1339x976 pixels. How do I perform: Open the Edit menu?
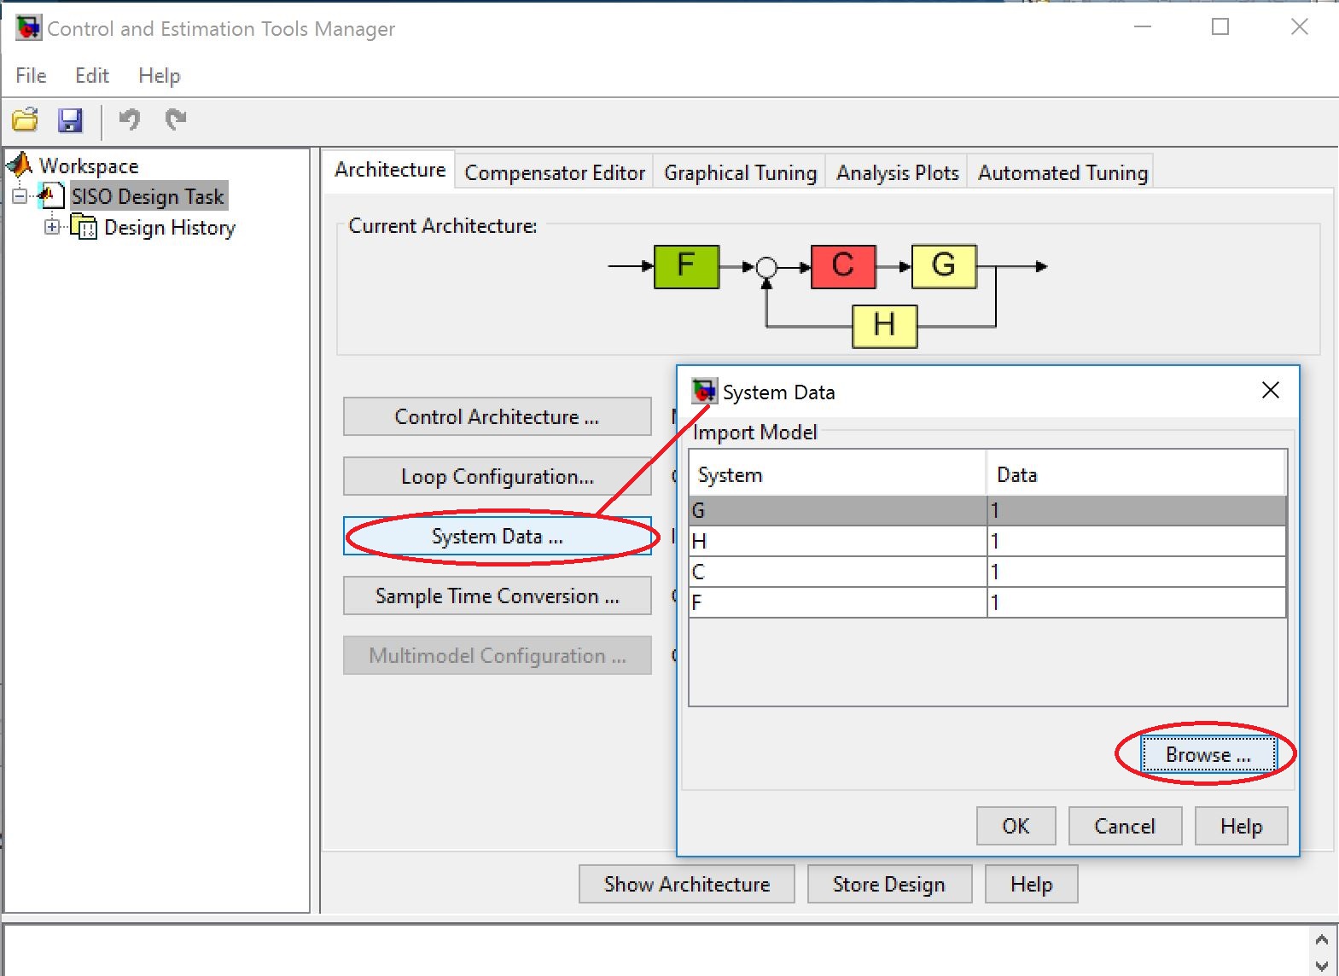(92, 76)
